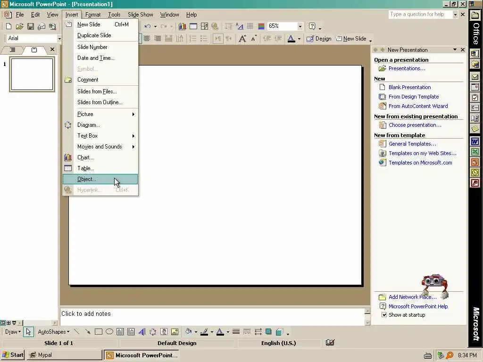The width and height of the screenshot is (483, 362).
Task: Click the Bullets list icon
Action: pos(204,39)
